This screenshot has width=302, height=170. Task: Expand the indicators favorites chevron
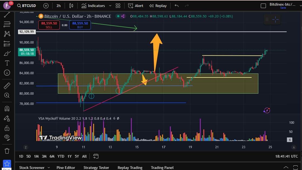(x=110, y=6)
